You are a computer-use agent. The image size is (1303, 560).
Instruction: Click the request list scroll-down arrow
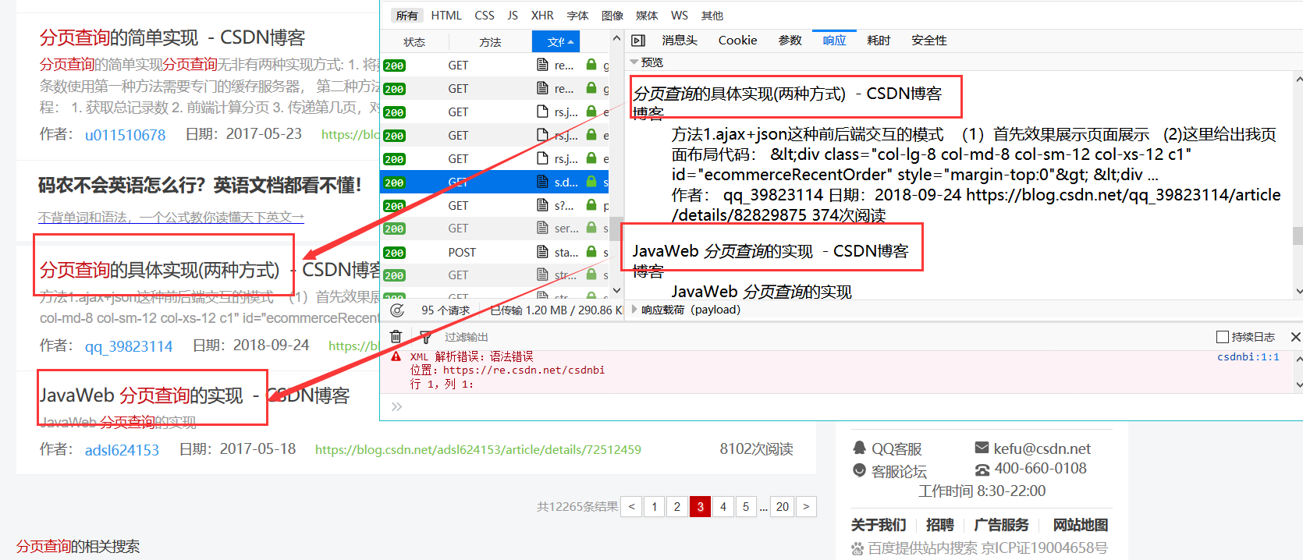pos(616,290)
